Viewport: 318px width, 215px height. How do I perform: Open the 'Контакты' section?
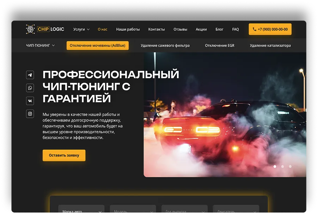(157, 29)
